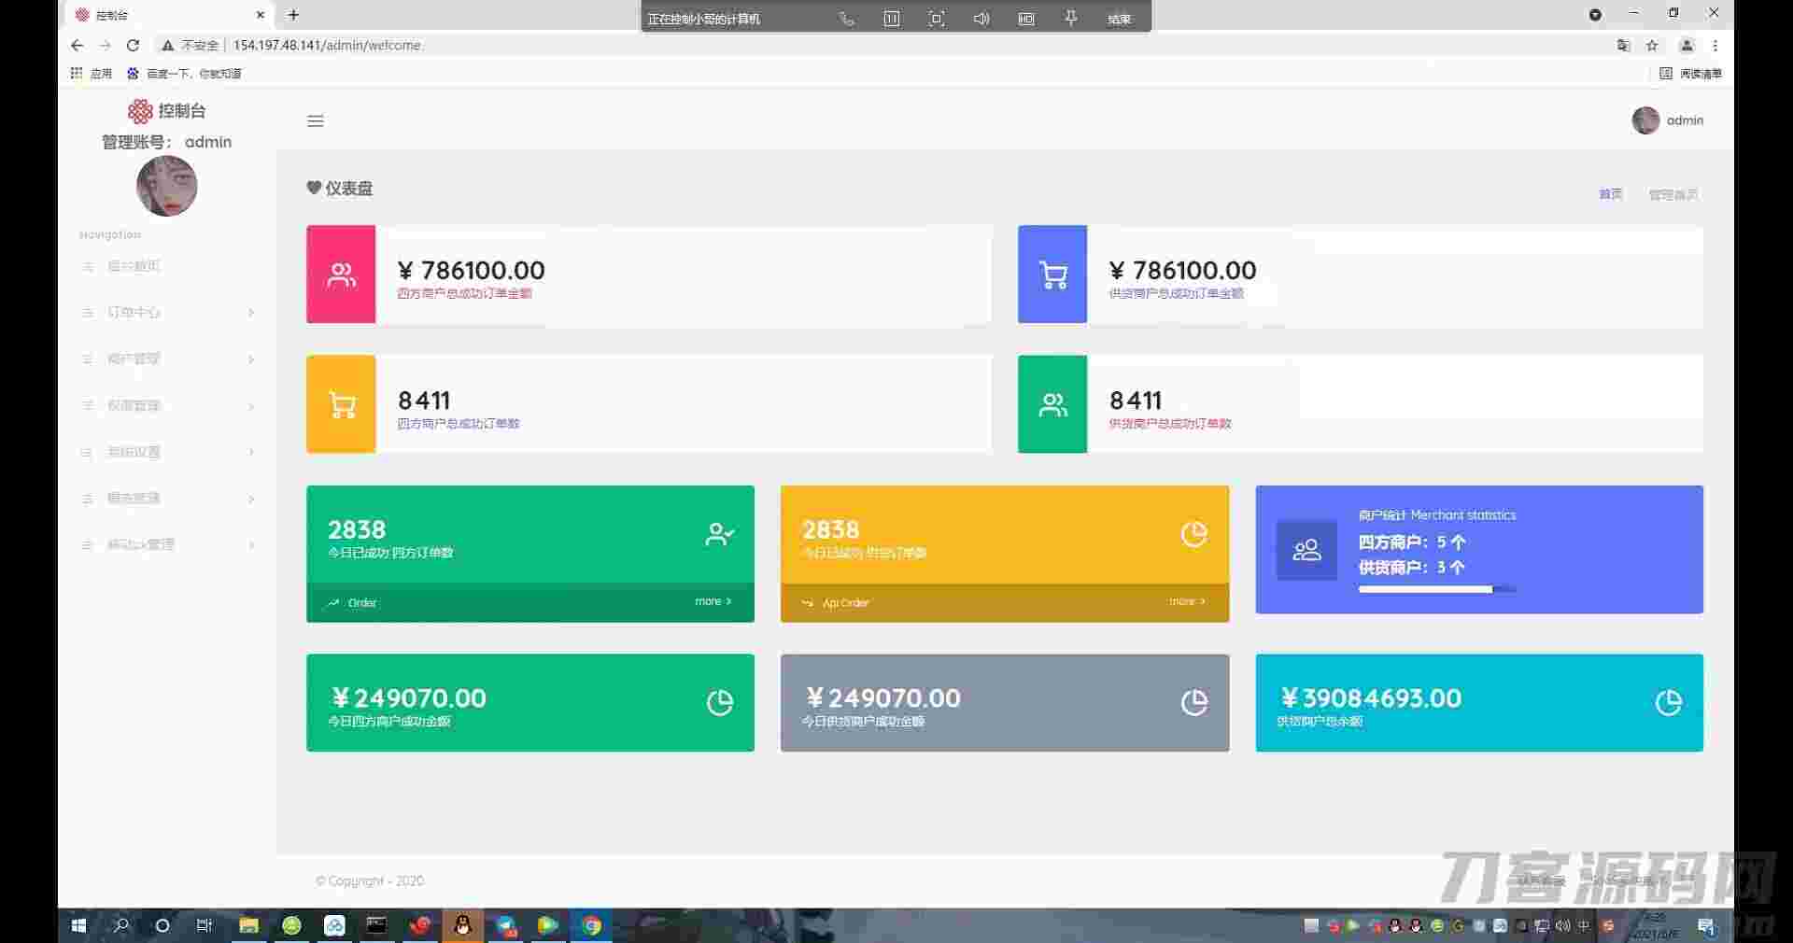Click the 首页 breadcrumb link
This screenshot has width=1793, height=943.
pyautogui.click(x=1610, y=194)
